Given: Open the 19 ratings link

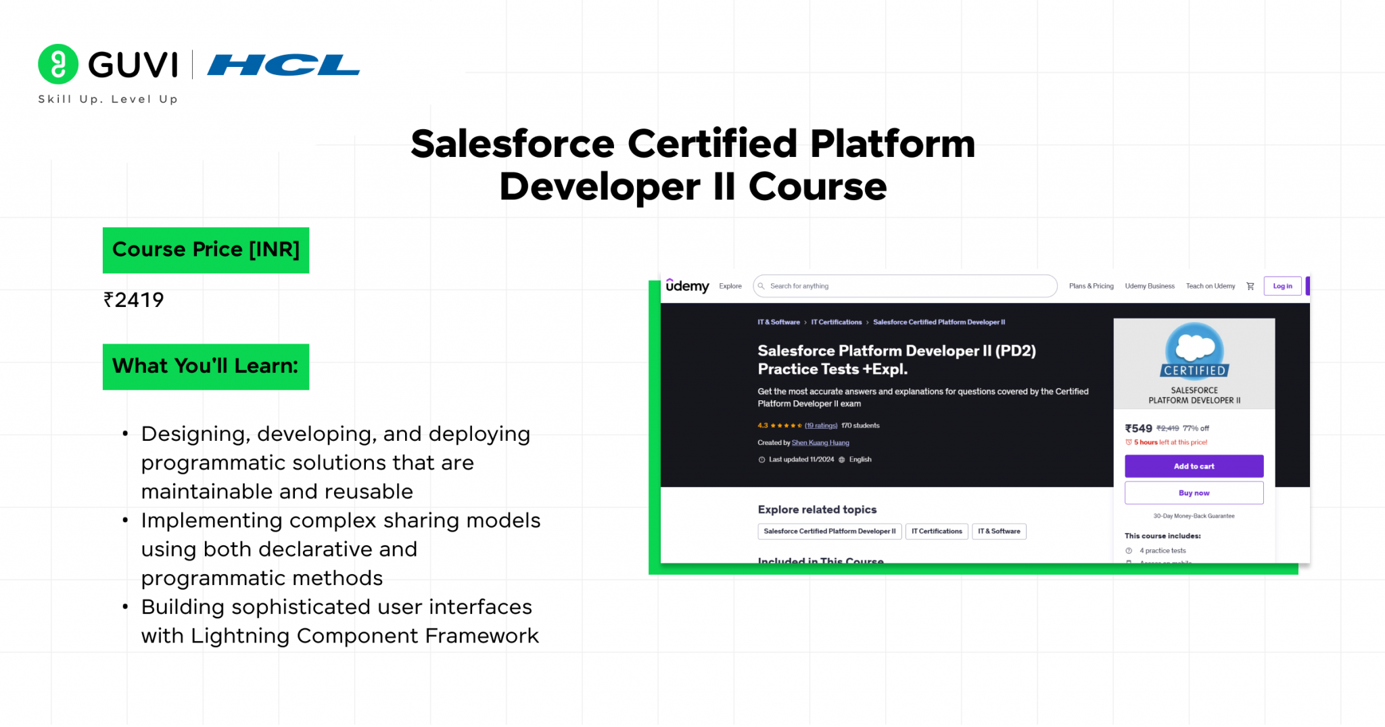Looking at the screenshot, I should pyautogui.click(x=820, y=425).
